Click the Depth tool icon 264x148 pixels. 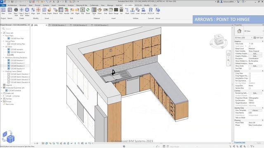pos(49,11)
